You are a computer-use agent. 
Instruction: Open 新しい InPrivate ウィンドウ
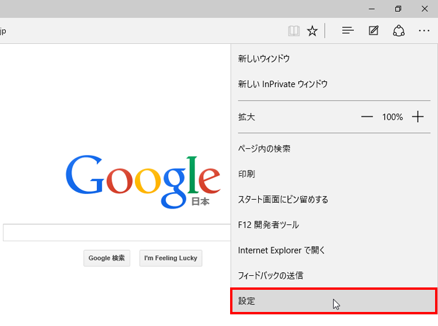[x=283, y=84]
